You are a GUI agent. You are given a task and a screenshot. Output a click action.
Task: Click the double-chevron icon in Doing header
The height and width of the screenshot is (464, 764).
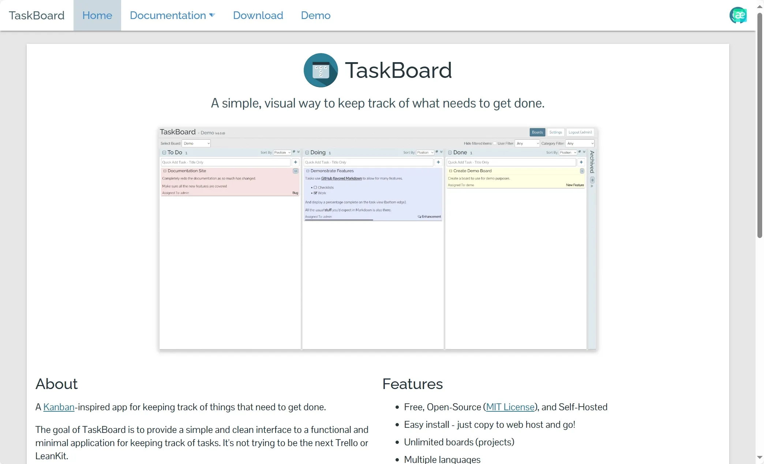pyautogui.click(x=441, y=152)
